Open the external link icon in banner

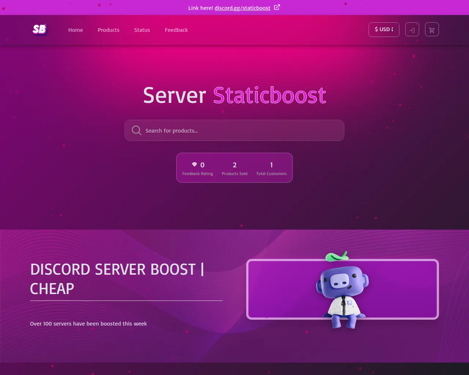click(x=277, y=7)
